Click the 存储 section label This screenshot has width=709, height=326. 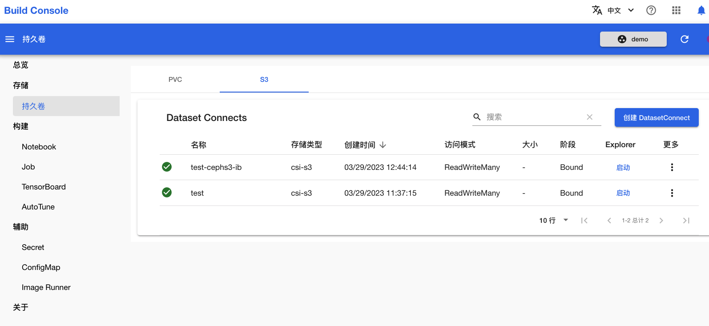click(x=20, y=85)
